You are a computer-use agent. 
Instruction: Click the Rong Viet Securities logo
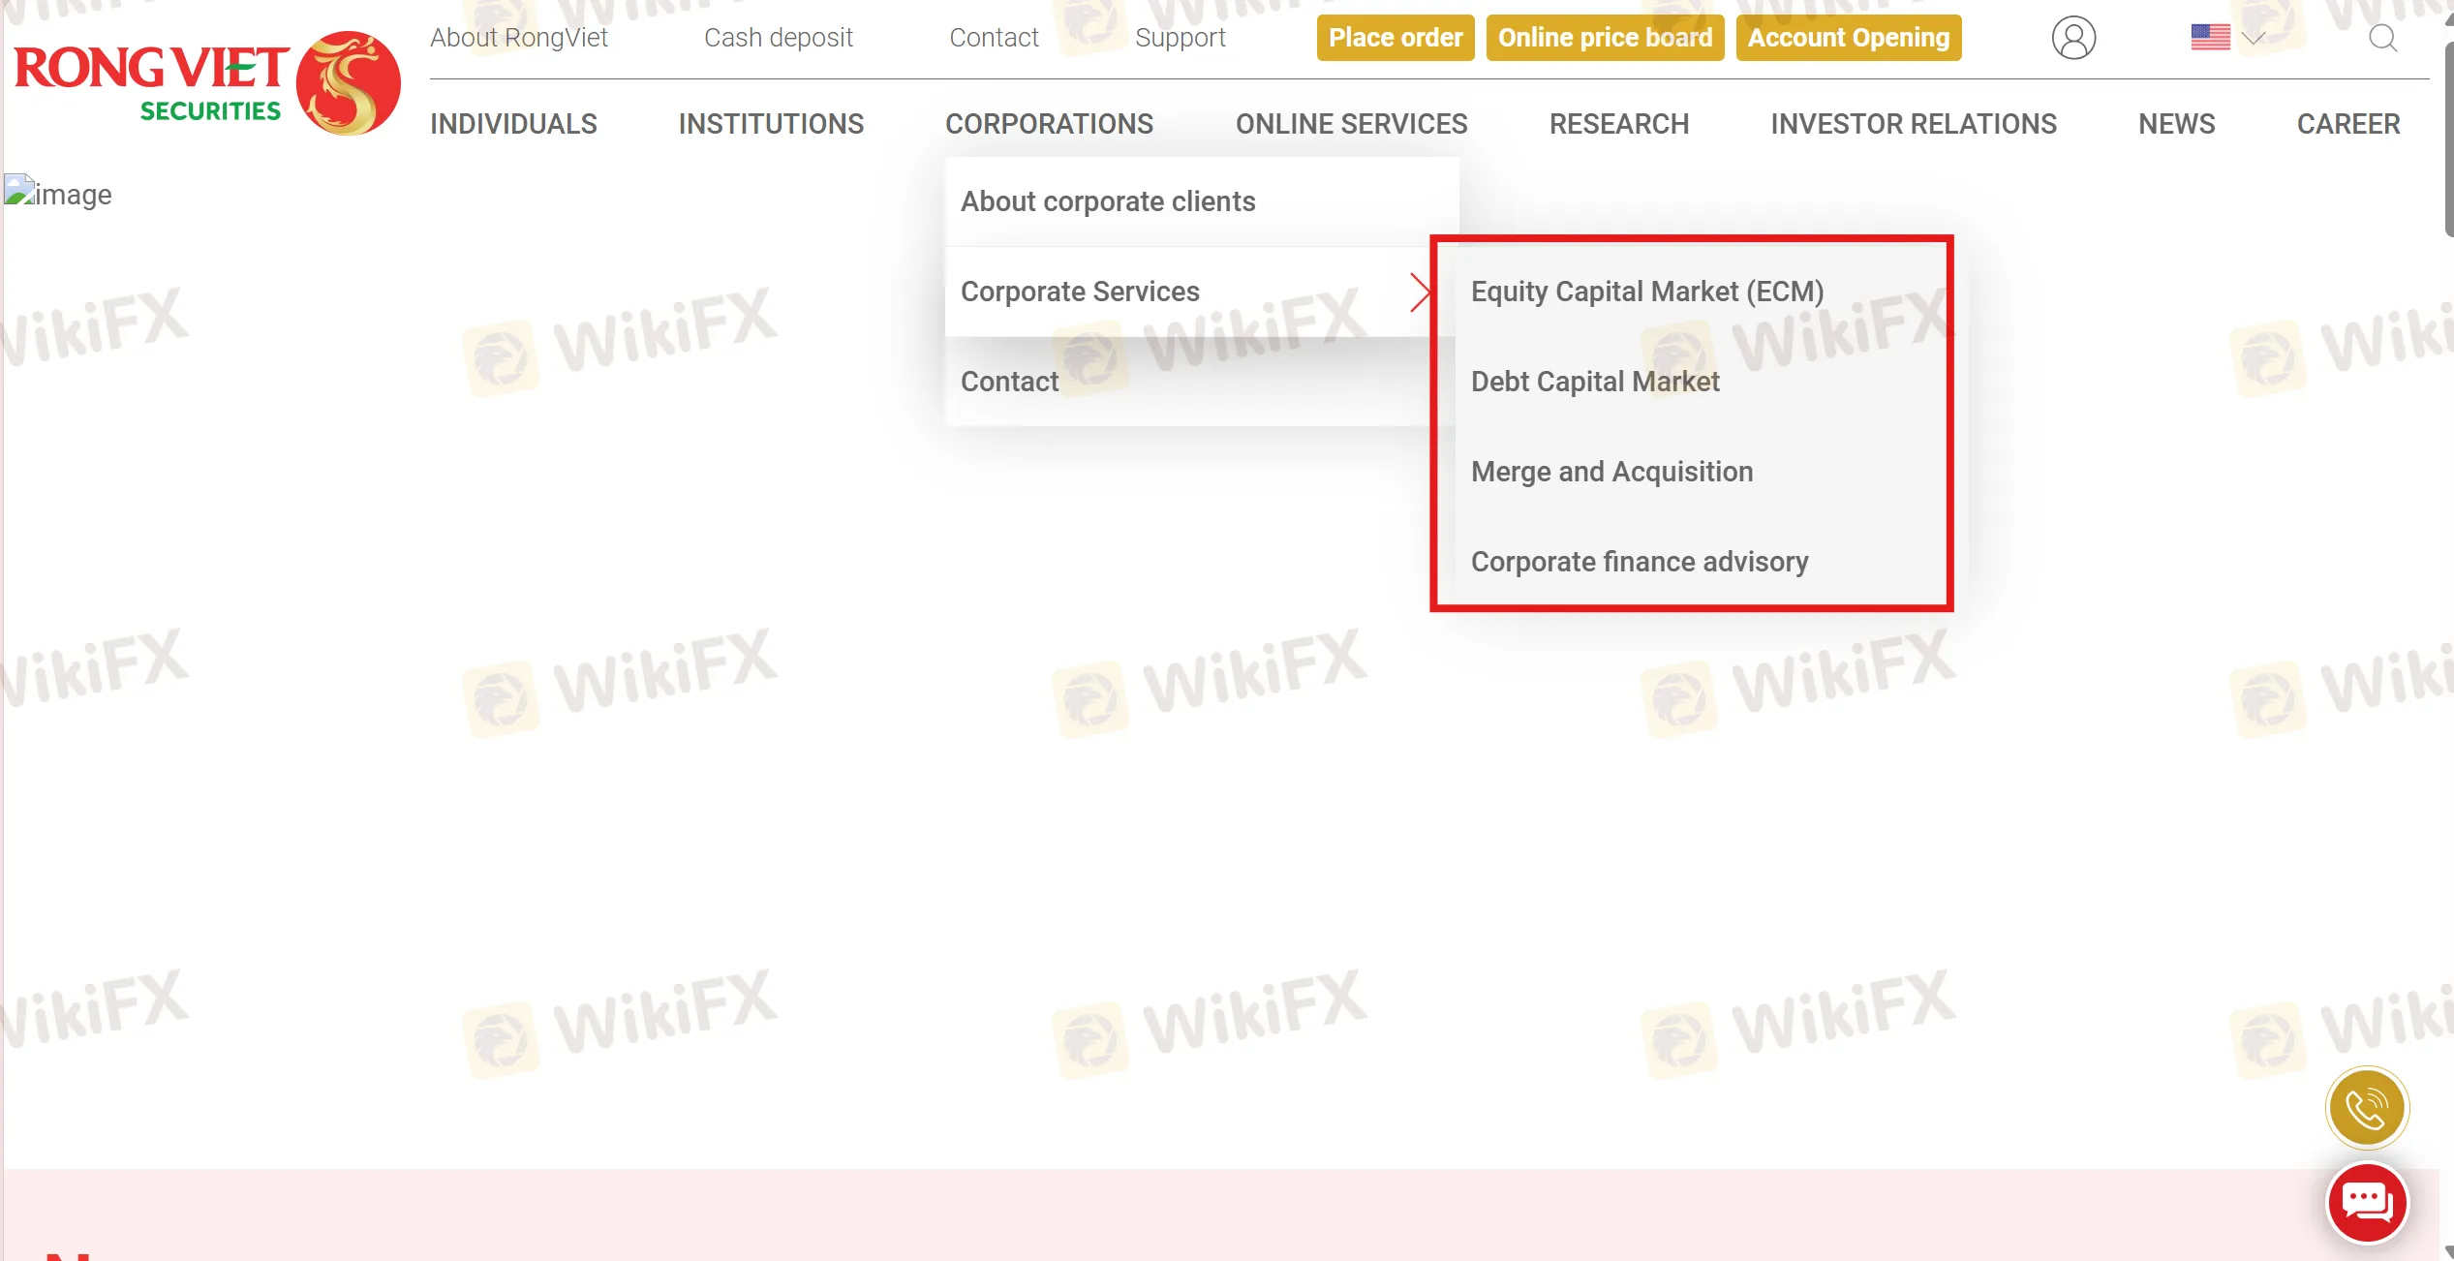coord(206,83)
